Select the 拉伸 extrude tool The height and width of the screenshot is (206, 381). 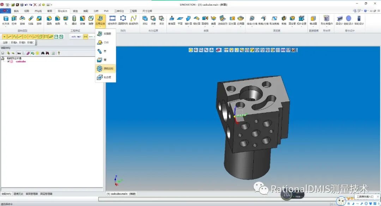point(14,19)
